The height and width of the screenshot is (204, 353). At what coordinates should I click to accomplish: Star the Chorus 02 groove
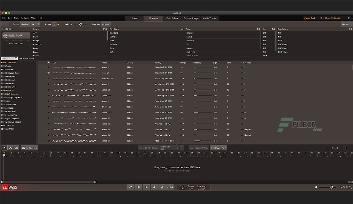pyautogui.click(x=49, y=96)
